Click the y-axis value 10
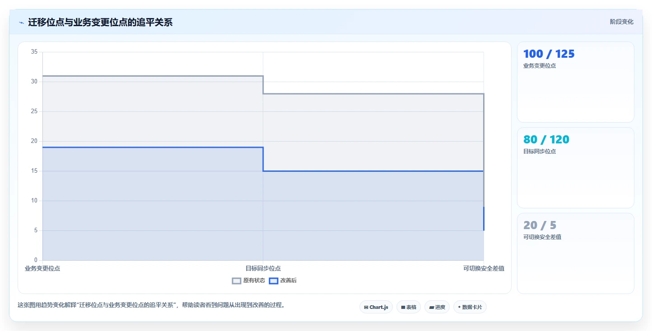652x331 pixels. (x=34, y=201)
